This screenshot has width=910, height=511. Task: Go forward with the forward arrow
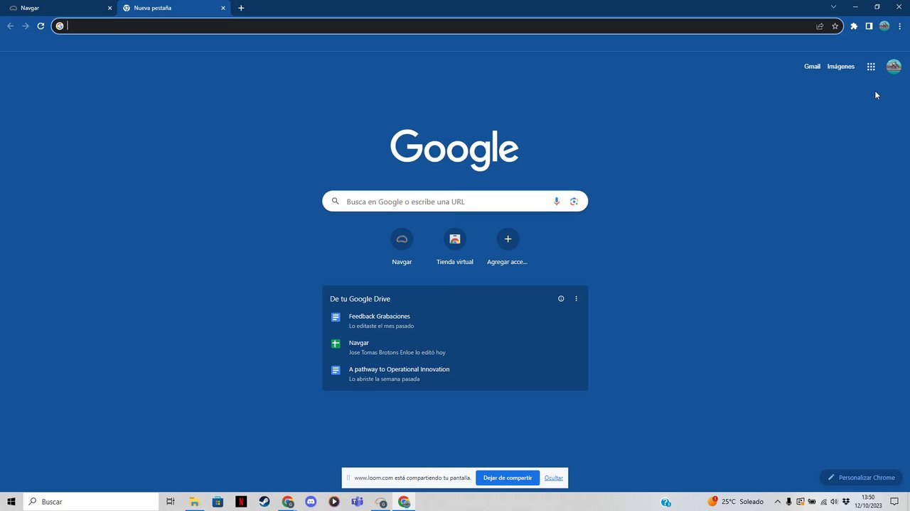pos(26,26)
